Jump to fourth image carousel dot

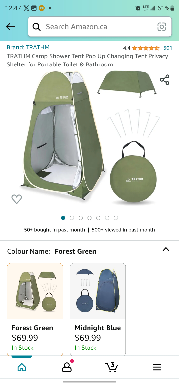[x=89, y=218]
